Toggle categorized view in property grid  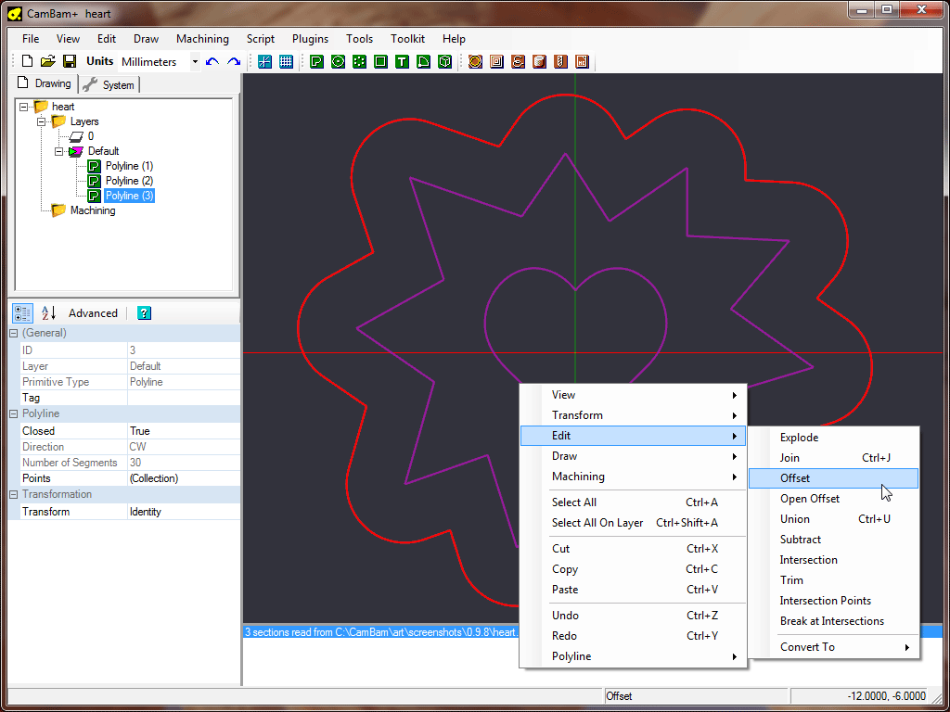23,313
